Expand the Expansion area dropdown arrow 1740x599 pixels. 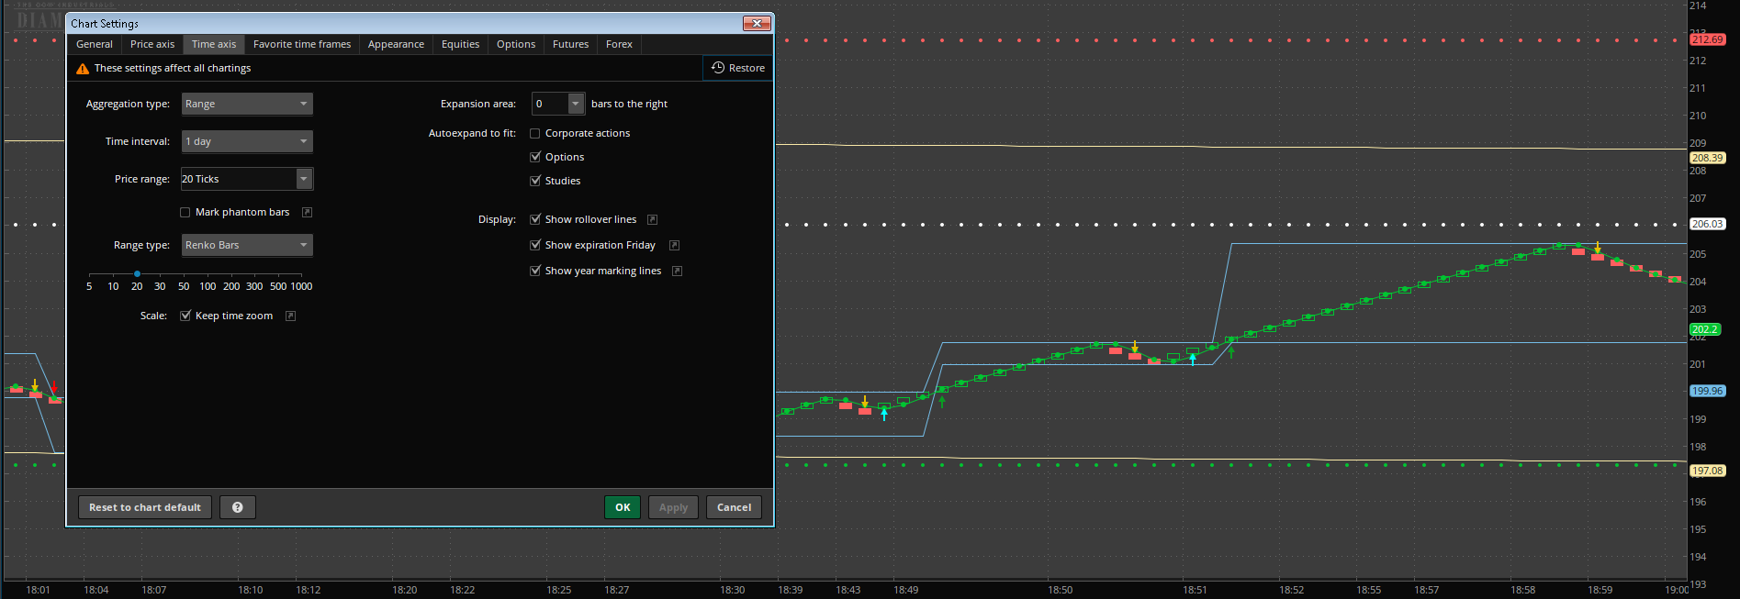pos(576,104)
